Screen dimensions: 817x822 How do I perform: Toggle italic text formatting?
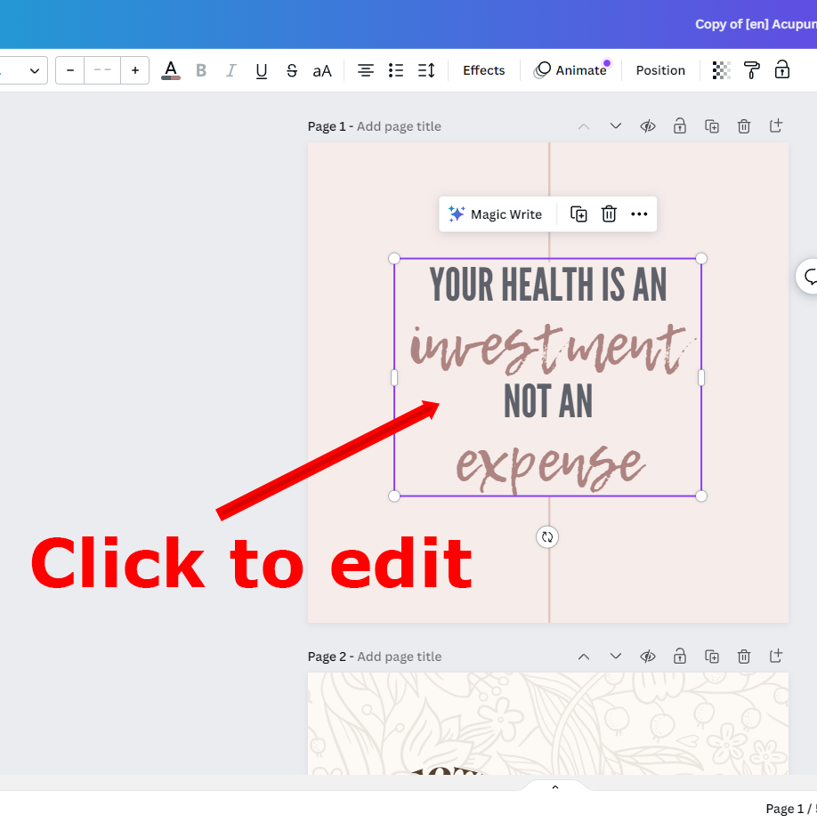coord(231,70)
